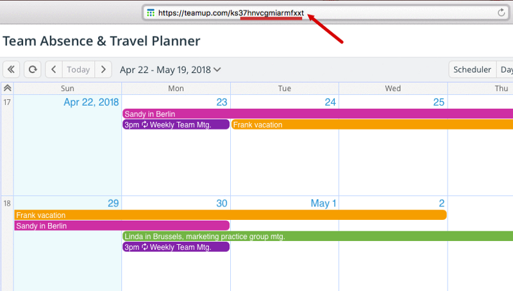
Task: Select the May 1 date link
Action: click(323, 203)
